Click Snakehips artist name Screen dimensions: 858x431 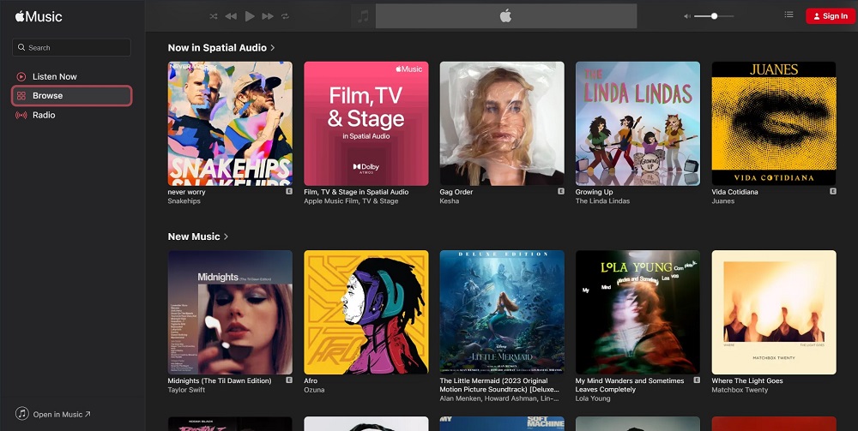pos(184,201)
